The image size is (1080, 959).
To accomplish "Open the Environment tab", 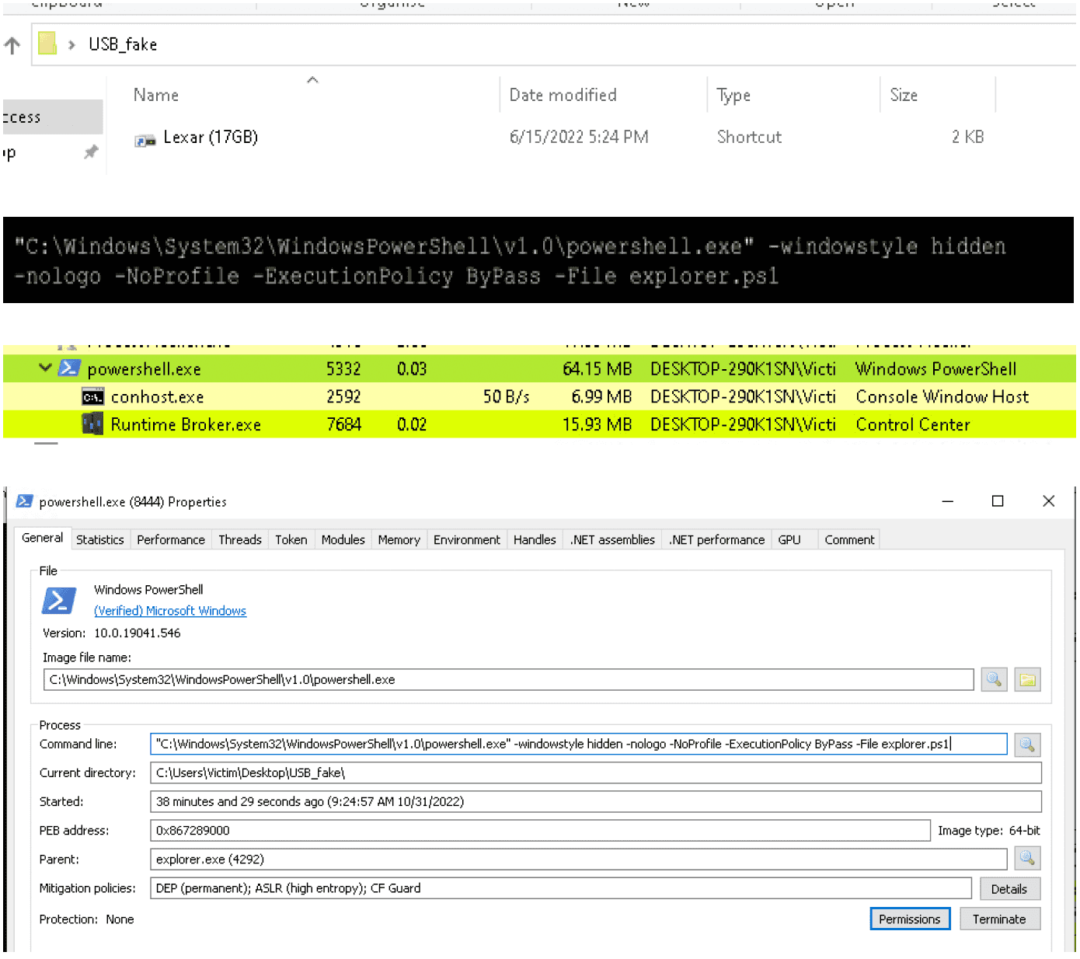I will pos(466,539).
